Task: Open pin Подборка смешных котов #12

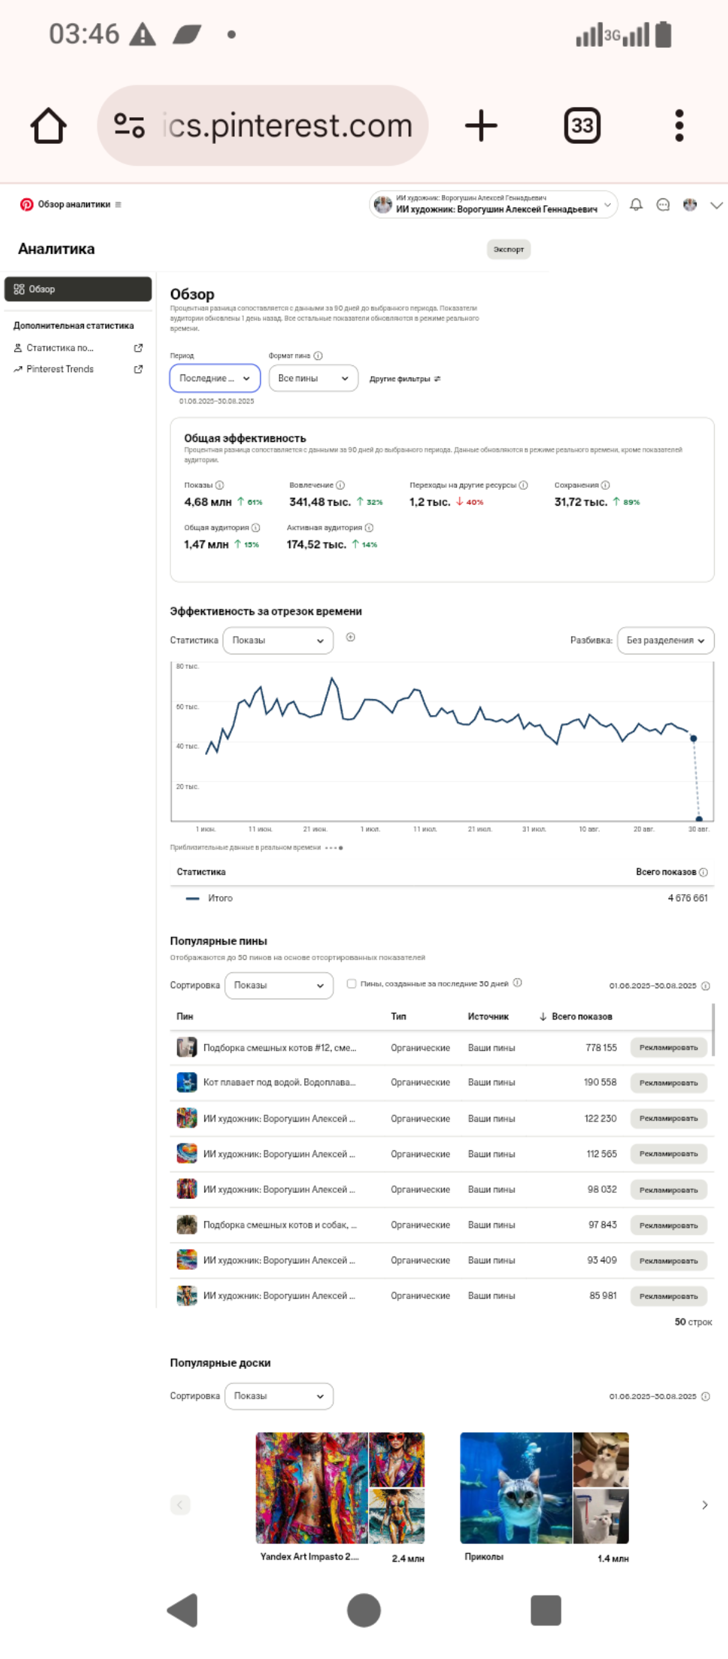Action: (279, 1048)
